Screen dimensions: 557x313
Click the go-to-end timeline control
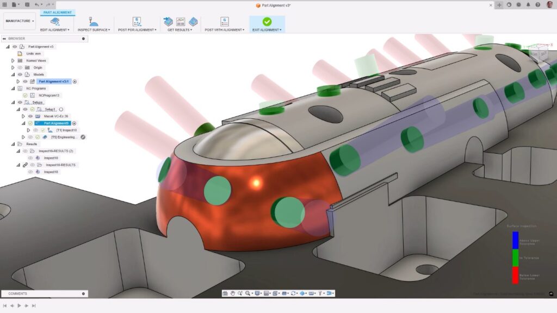click(34, 305)
